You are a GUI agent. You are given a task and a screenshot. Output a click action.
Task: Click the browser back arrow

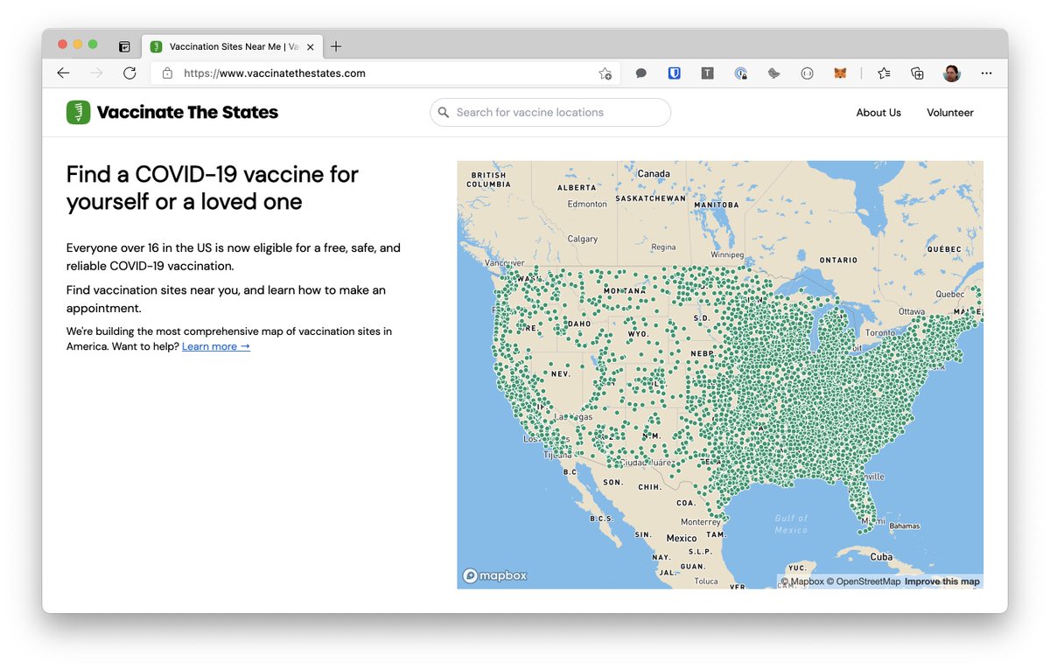tap(63, 73)
